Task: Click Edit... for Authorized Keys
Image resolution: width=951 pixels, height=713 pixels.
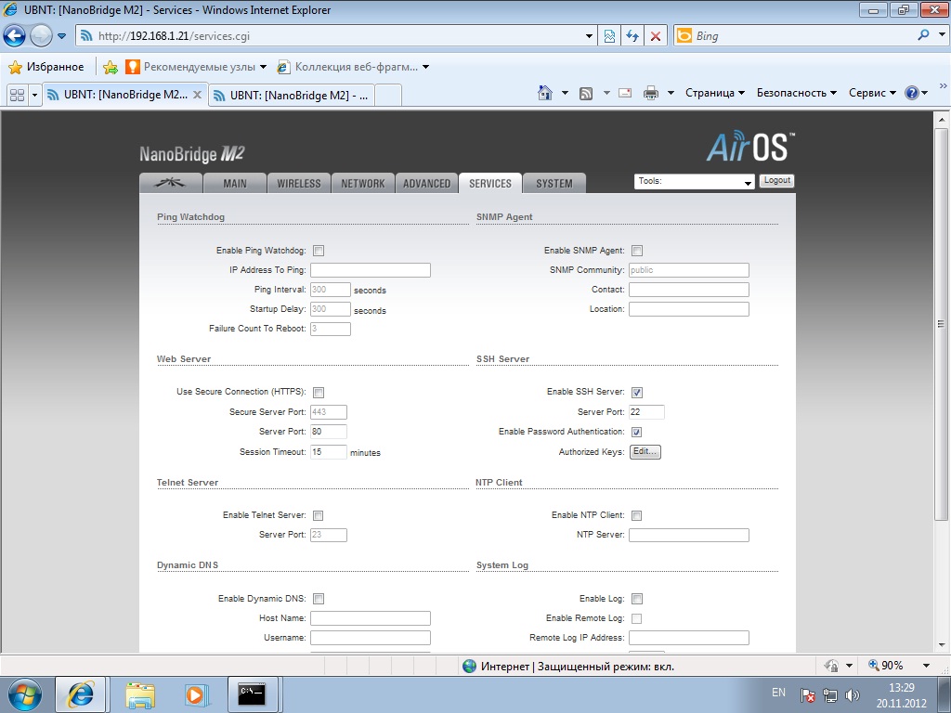Action: pos(645,452)
